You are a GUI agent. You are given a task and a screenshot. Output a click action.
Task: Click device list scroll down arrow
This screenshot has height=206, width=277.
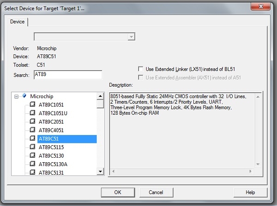click(100, 171)
